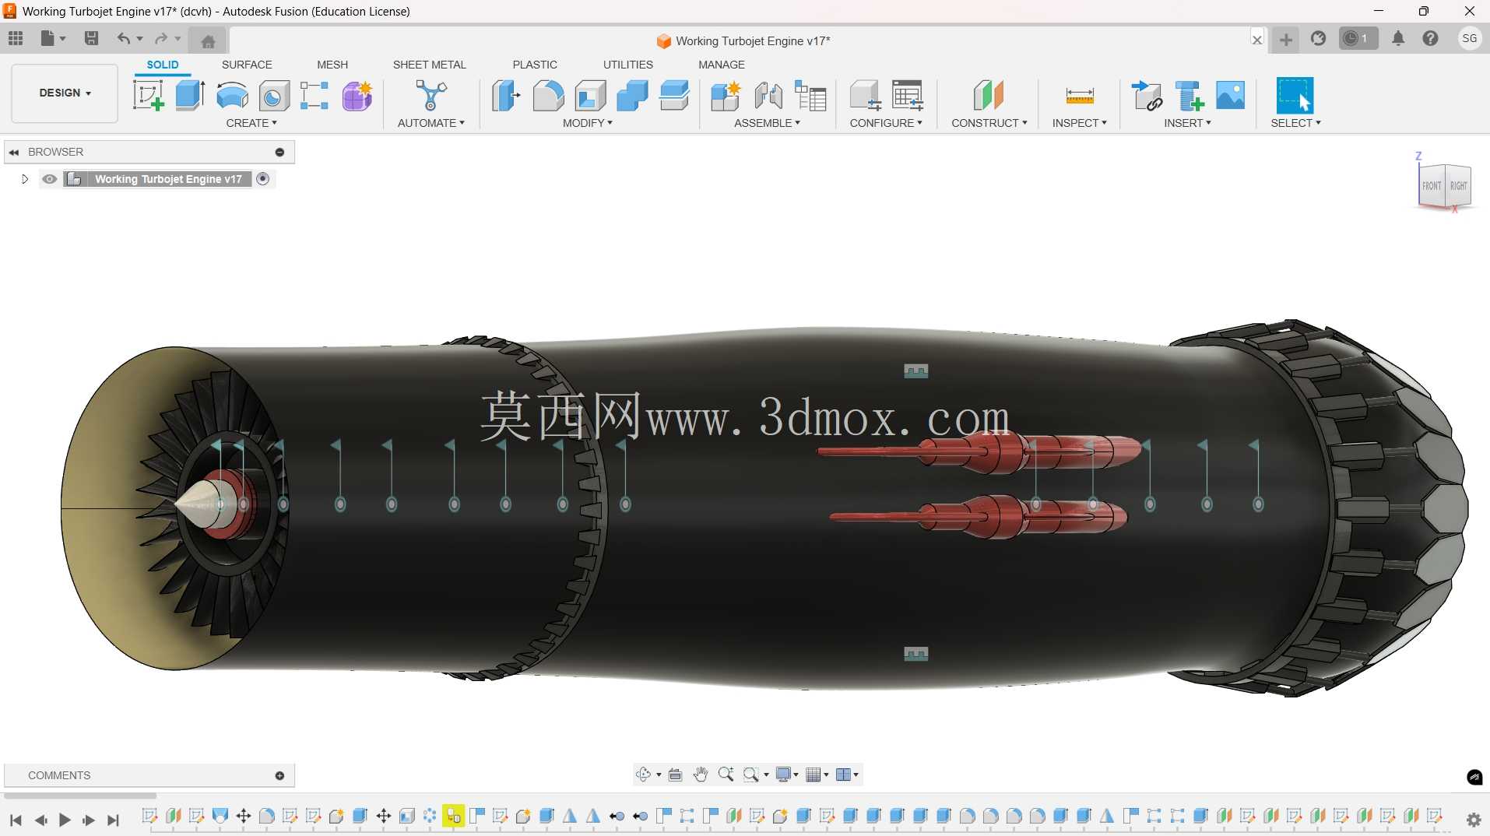1490x836 pixels.
Task: Activate the Select tool
Action: [x=1295, y=96]
